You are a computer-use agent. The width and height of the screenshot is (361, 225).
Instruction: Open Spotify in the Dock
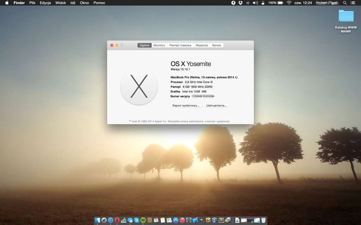coord(143,220)
